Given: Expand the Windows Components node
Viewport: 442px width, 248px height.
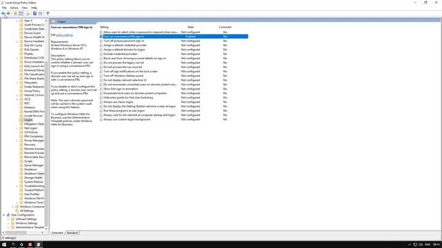Looking at the screenshot, I should click(12, 207).
